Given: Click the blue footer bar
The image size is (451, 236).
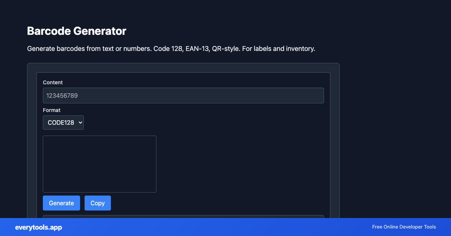Looking at the screenshot, I should [x=225, y=227].
